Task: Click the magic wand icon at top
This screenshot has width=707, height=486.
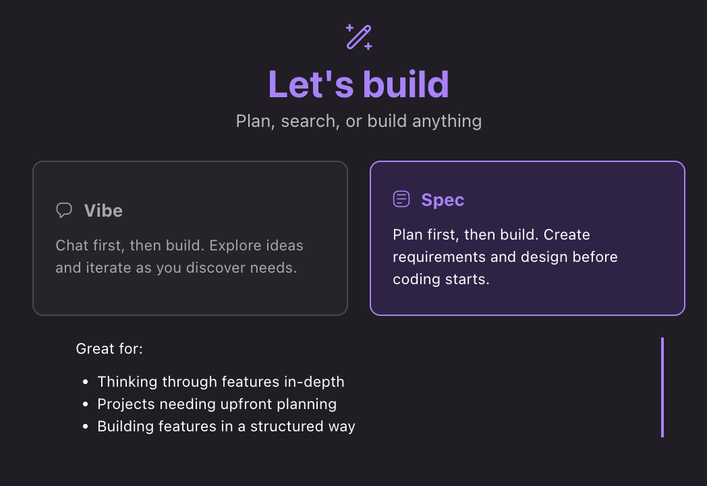Action: 359,37
